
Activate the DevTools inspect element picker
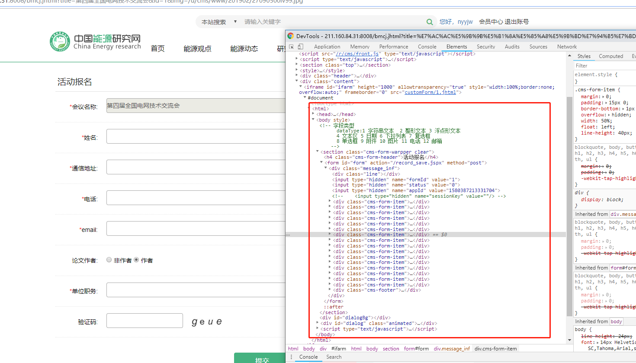click(292, 47)
